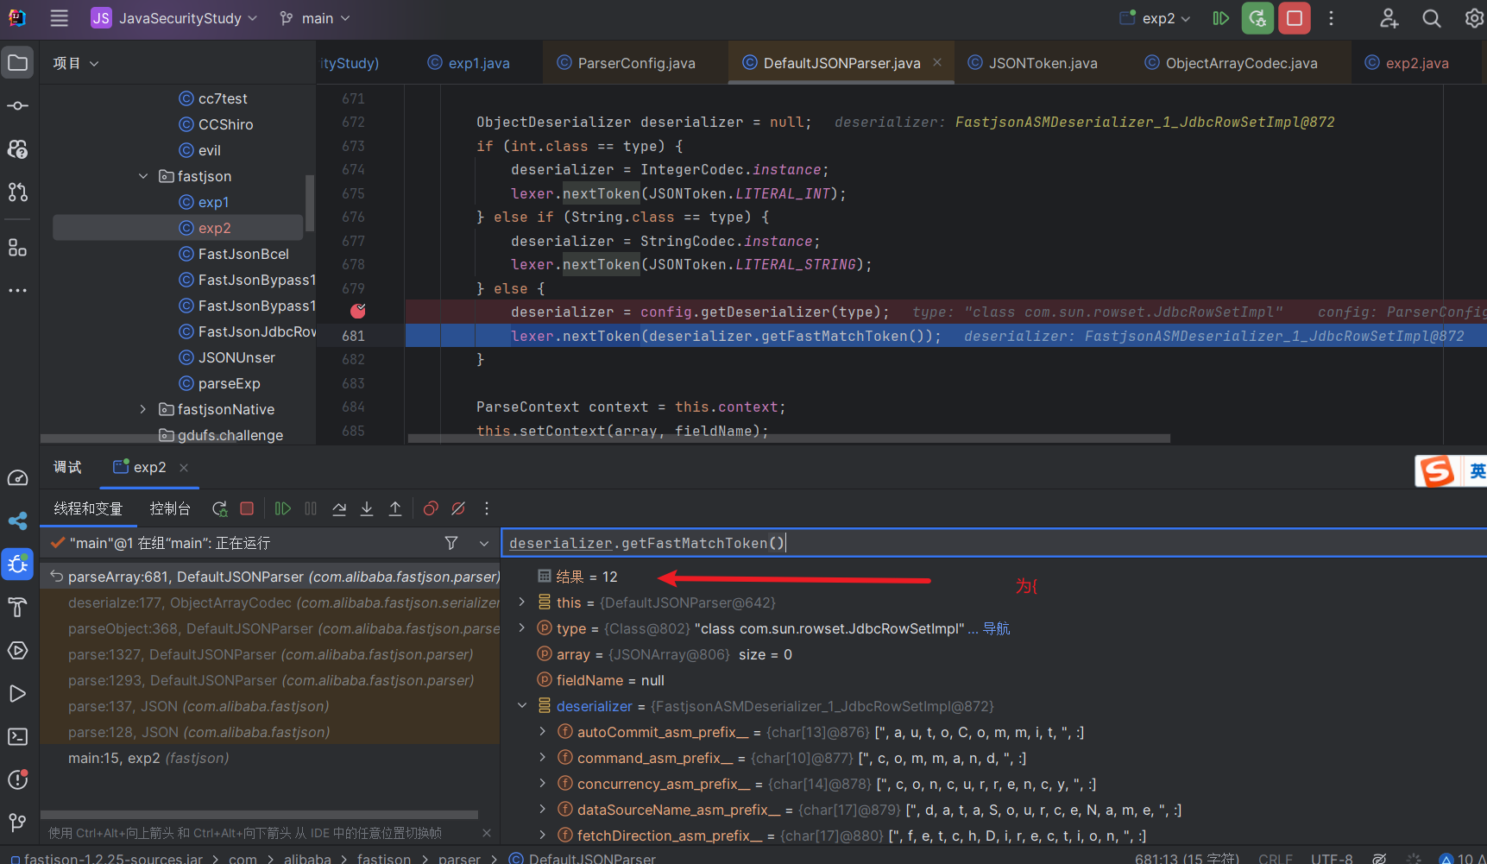Collapse the fastjson folder
Screen dimensions: 1487x864
[x=143, y=176]
